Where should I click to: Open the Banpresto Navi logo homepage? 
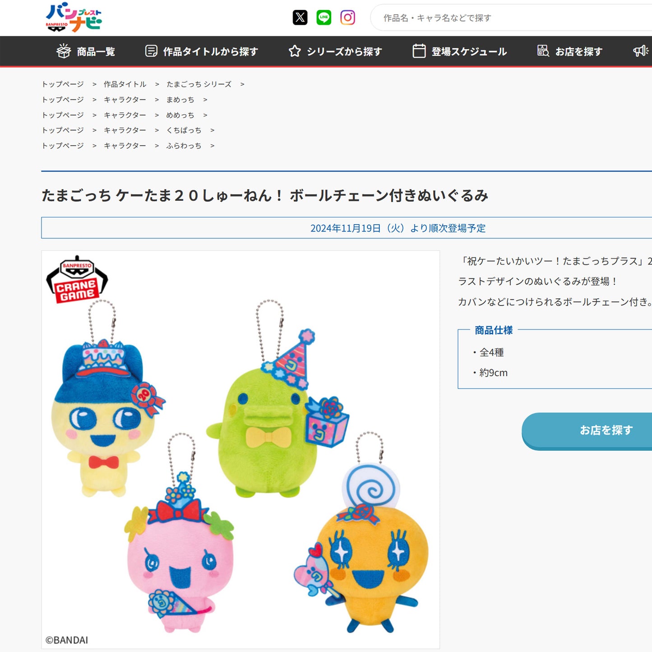pyautogui.click(x=74, y=18)
